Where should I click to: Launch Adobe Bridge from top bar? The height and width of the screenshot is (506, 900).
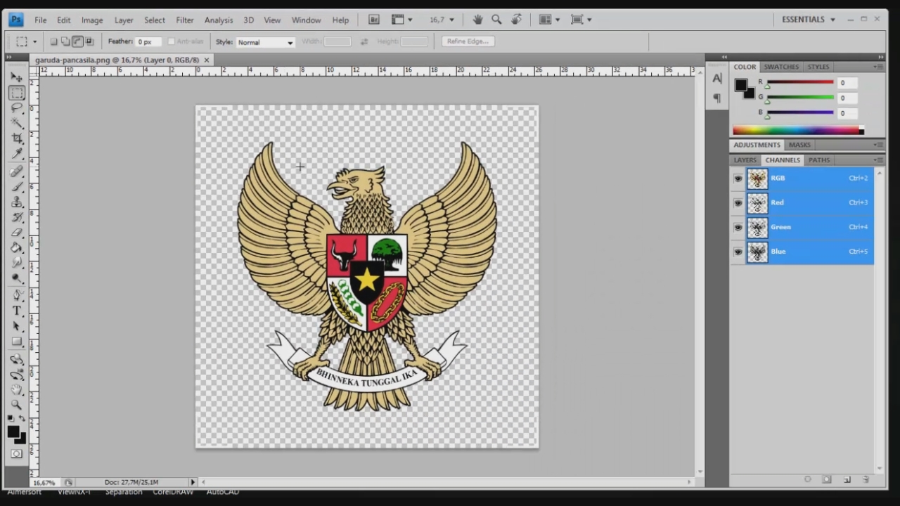point(374,20)
